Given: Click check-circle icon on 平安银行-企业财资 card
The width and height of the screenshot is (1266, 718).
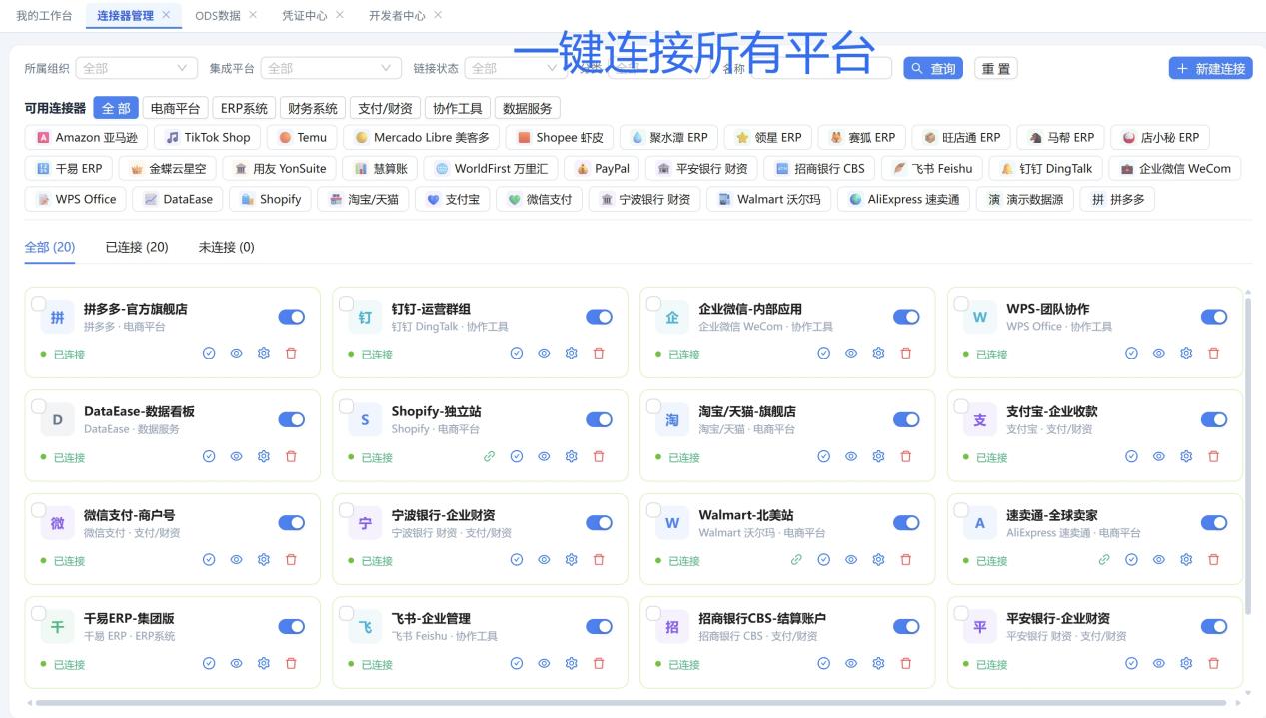Looking at the screenshot, I should (x=1131, y=663).
